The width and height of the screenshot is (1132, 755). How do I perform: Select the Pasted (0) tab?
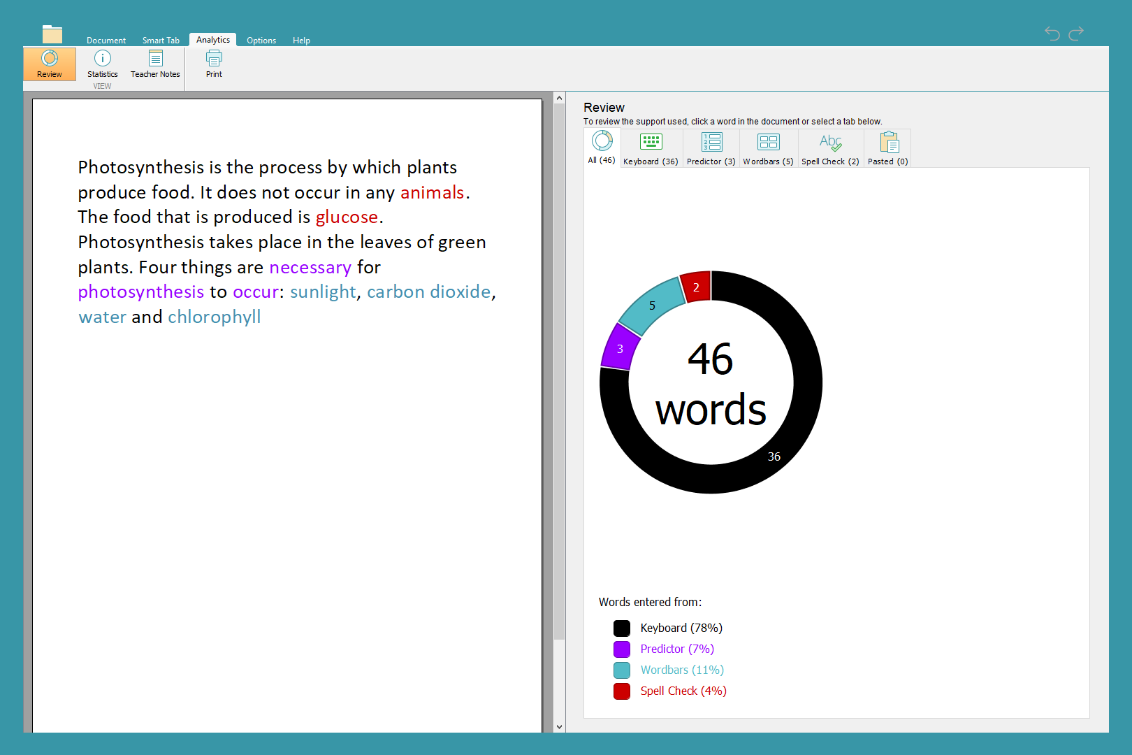887,149
